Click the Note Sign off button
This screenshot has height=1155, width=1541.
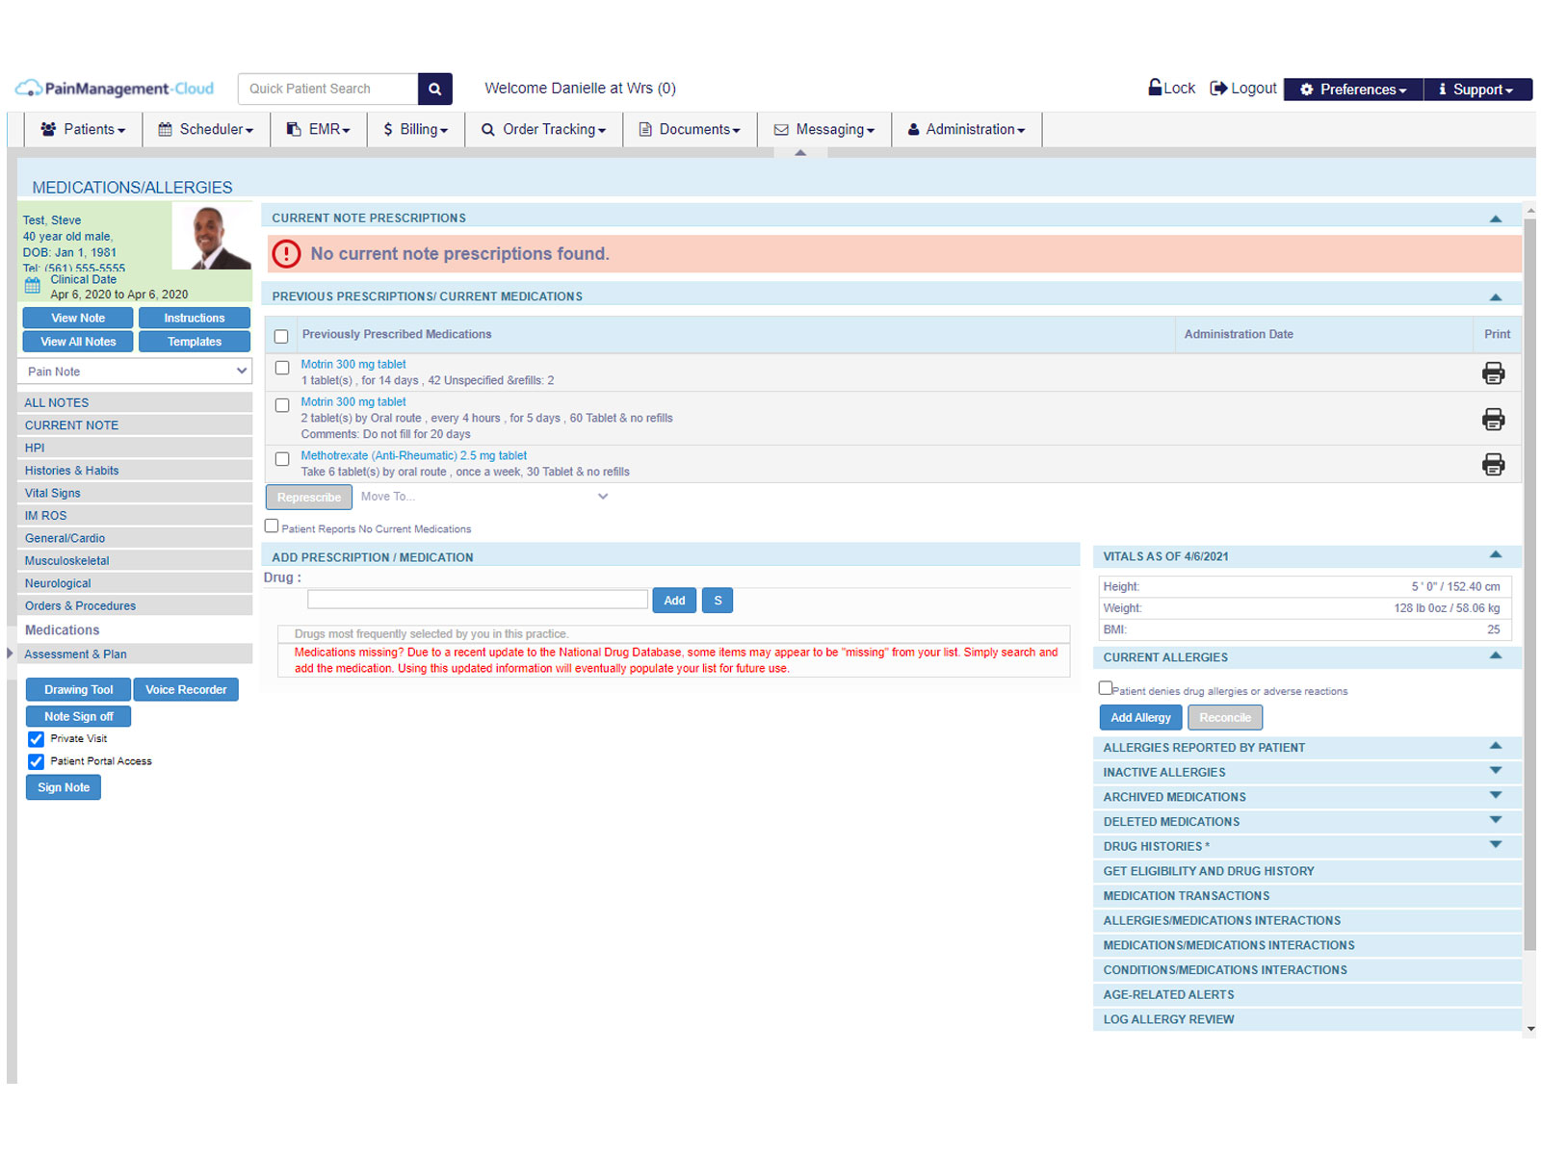[x=78, y=716]
